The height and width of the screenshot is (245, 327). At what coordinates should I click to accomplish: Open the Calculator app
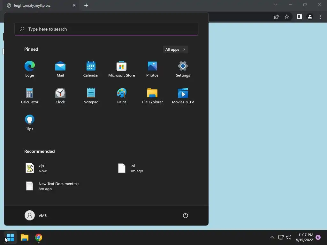[30, 96]
